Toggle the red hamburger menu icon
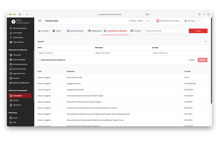Image resolution: width=219 pixels, height=142 pixels. [40, 21]
